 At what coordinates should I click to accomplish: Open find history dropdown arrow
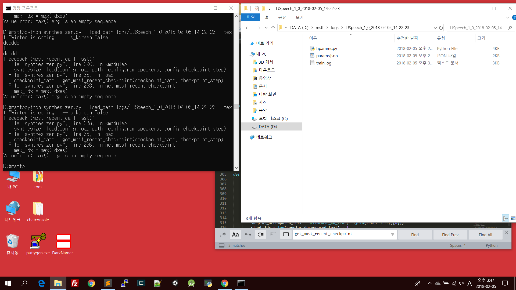tap(393, 235)
